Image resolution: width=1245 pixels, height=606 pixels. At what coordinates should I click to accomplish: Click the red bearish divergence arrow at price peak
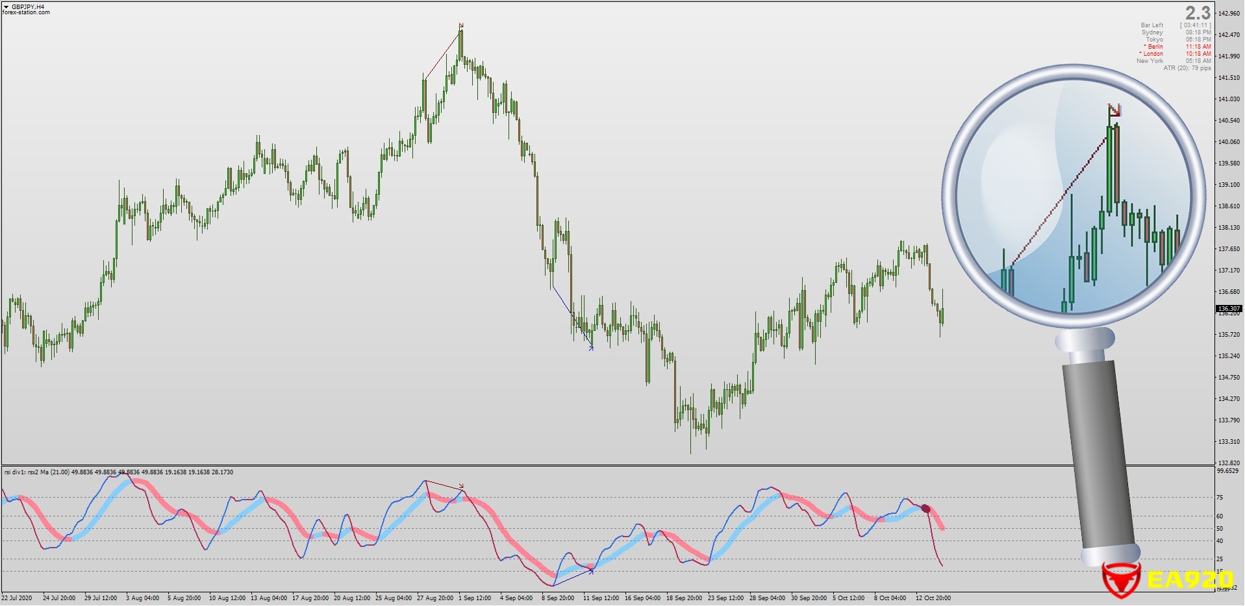click(461, 26)
